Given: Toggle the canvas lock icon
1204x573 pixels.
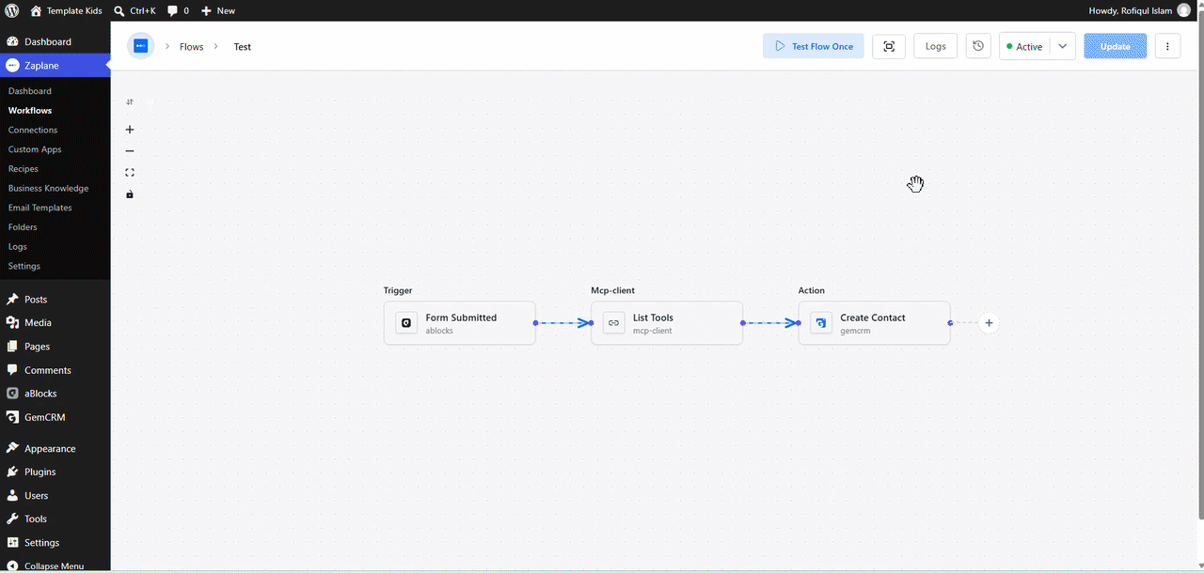Looking at the screenshot, I should pos(130,194).
